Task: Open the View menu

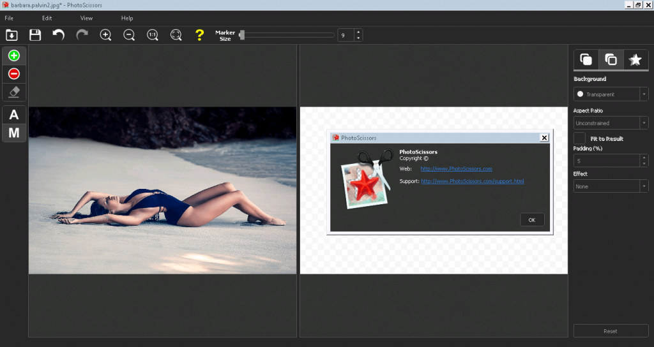Action: click(x=86, y=18)
